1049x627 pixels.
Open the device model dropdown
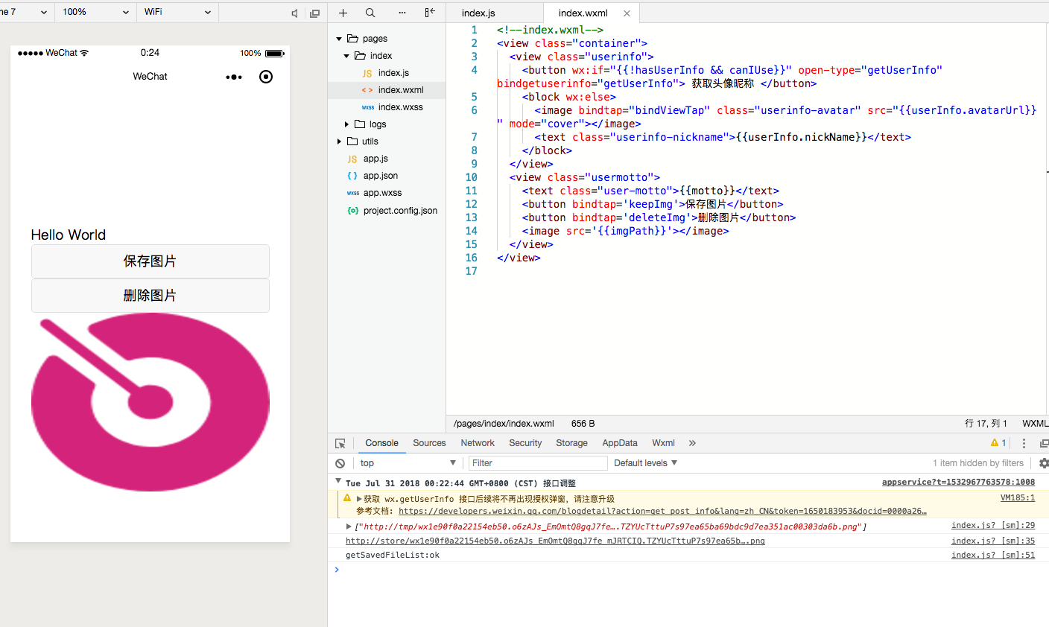pos(25,12)
